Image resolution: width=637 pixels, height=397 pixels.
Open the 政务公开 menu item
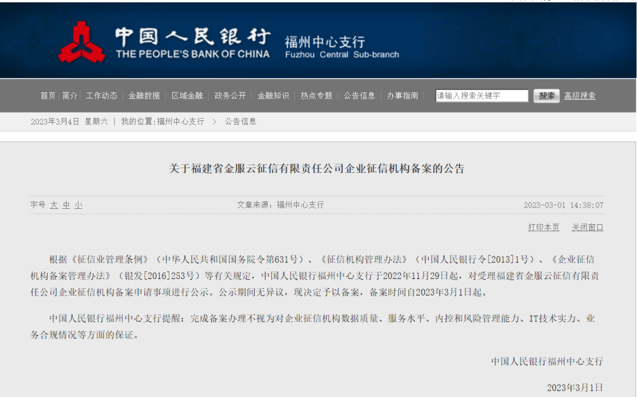point(231,96)
